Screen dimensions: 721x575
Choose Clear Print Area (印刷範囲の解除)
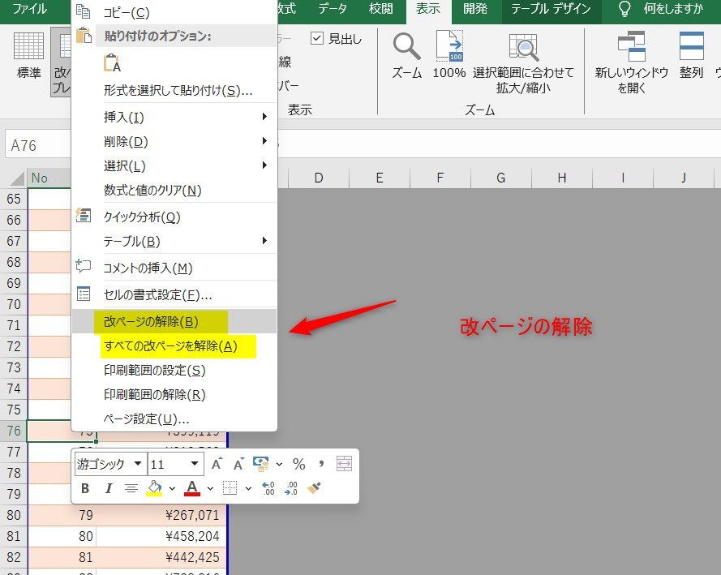point(174,394)
